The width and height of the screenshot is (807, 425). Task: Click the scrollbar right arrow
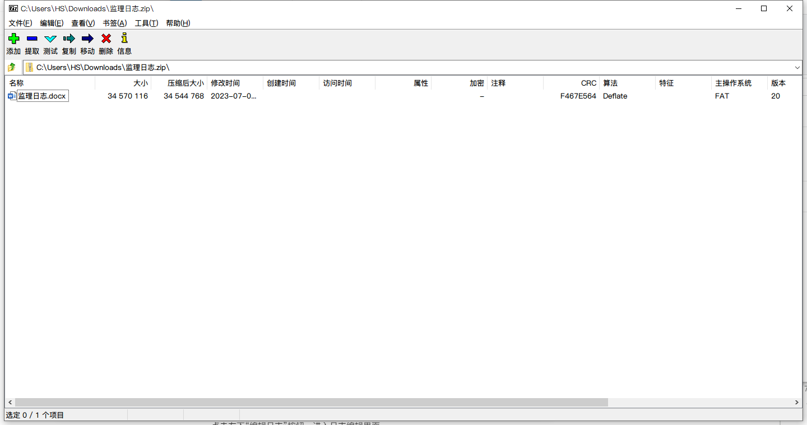pyautogui.click(x=797, y=402)
